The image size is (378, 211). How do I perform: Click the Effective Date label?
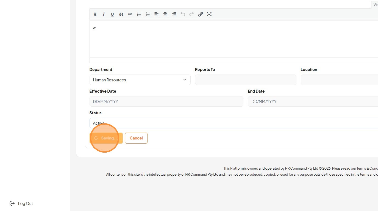[x=103, y=91]
